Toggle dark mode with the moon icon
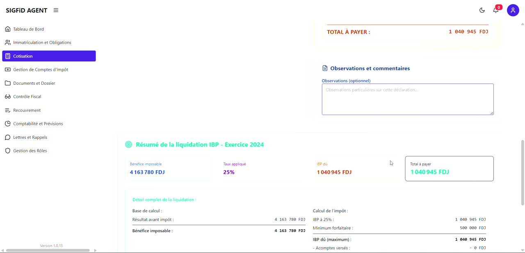The width and height of the screenshot is (525, 253). 482,10
